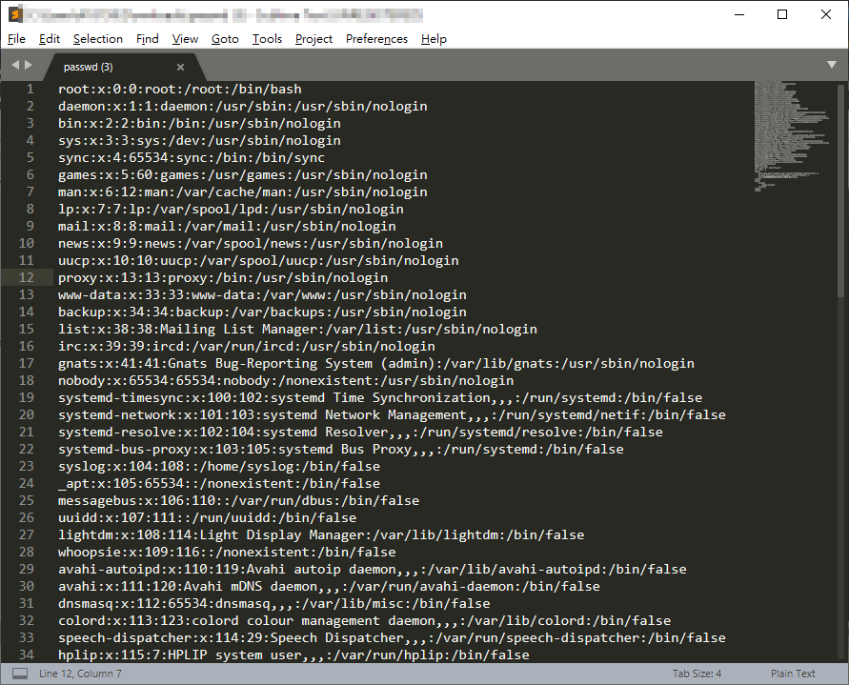Click the lp:x:7:7 line
849x685 pixels.
point(231,209)
